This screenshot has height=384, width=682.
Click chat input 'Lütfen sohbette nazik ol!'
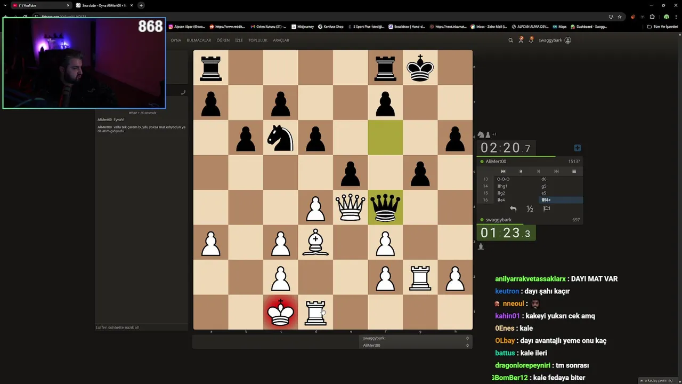(x=141, y=327)
